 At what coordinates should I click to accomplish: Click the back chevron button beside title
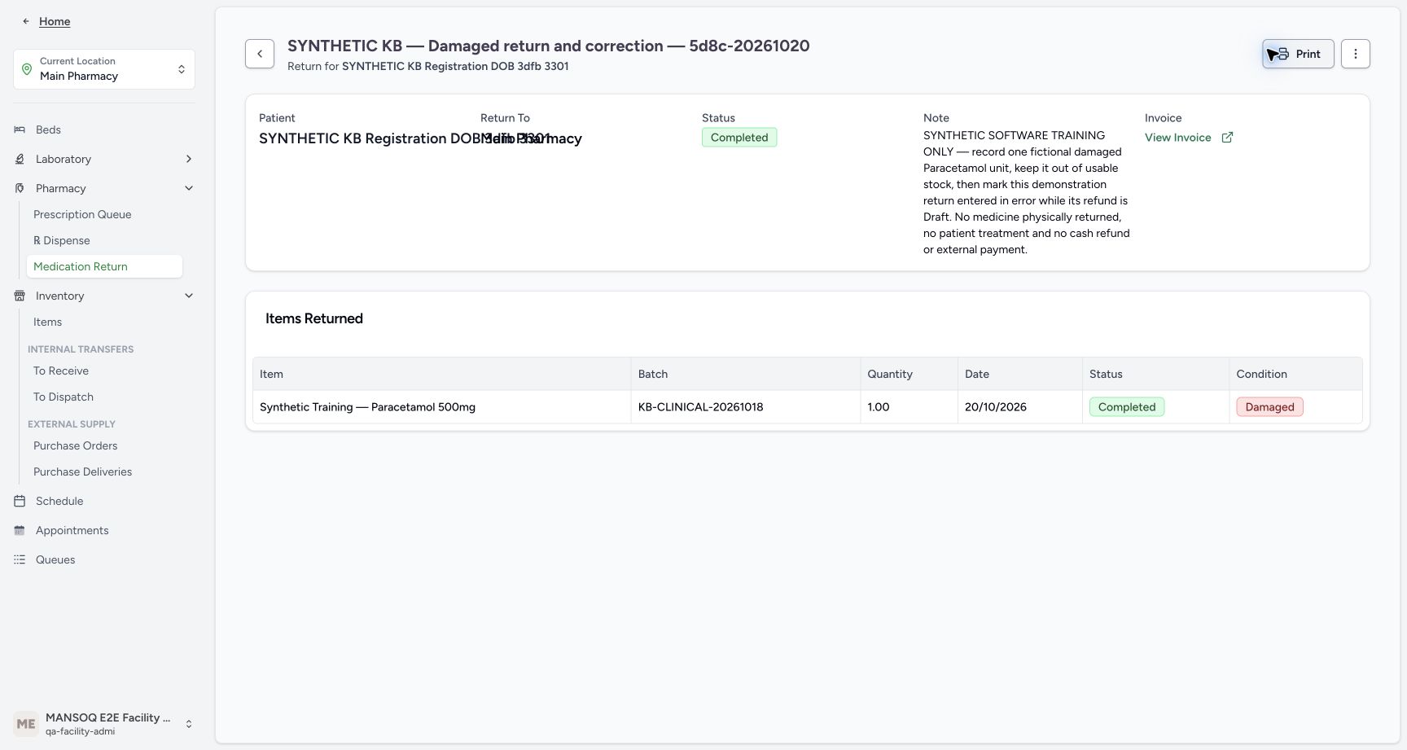(260, 54)
